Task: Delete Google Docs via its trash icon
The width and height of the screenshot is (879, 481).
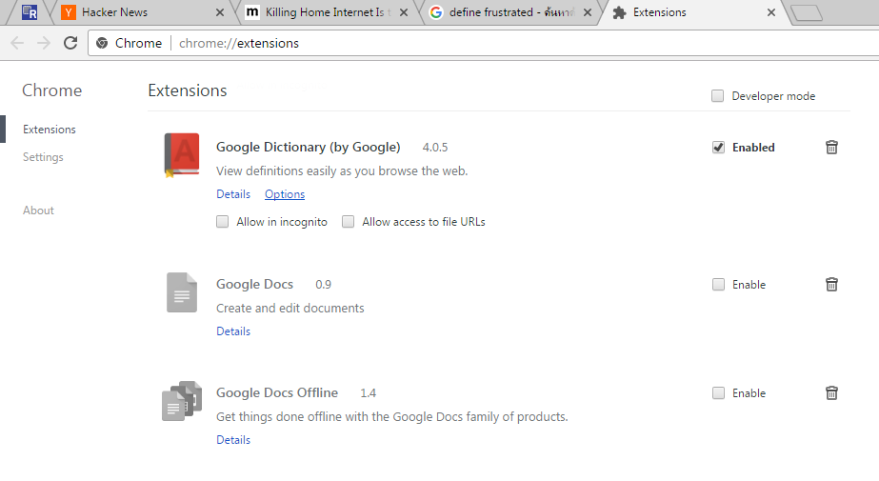Action: coord(831,284)
